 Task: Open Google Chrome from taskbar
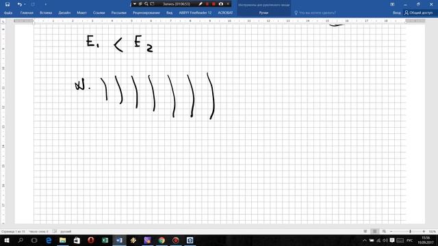point(162,240)
